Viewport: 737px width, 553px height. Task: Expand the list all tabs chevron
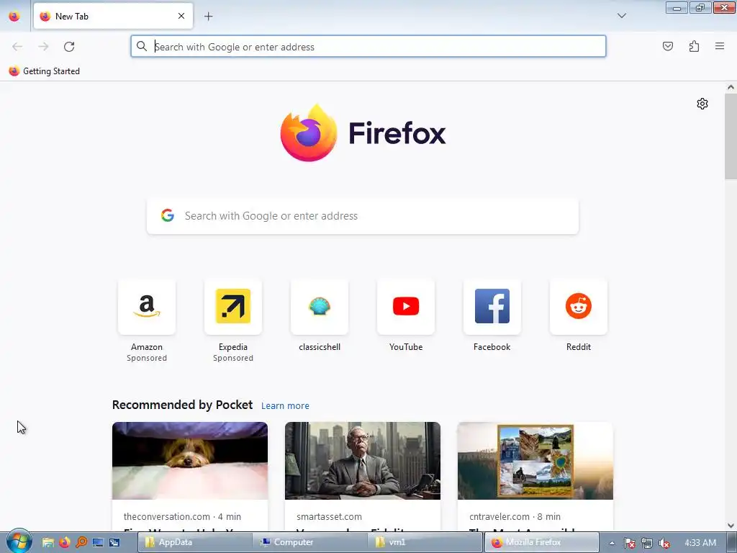tap(621, 16)
